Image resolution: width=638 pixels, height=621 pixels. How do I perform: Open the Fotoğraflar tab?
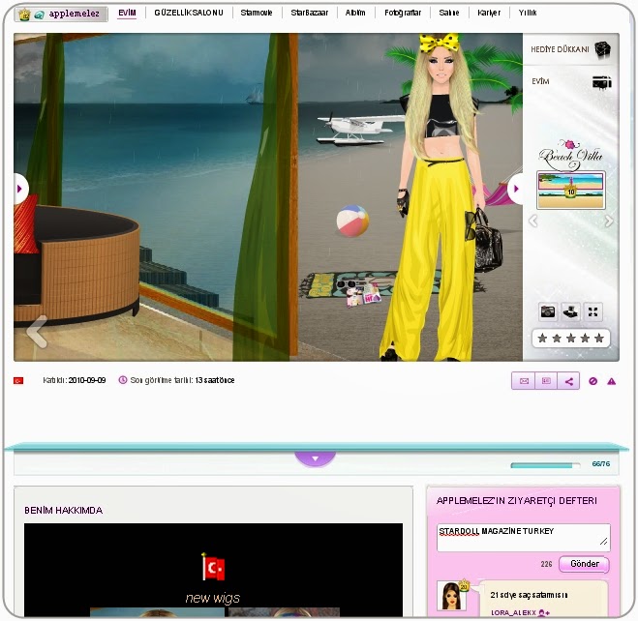tap(403, 13)
